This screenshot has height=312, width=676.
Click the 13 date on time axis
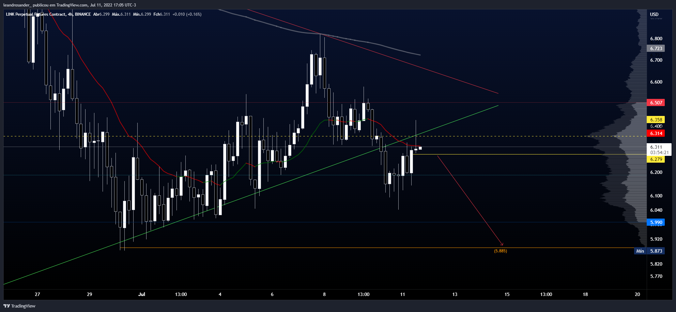pos(455,294)
